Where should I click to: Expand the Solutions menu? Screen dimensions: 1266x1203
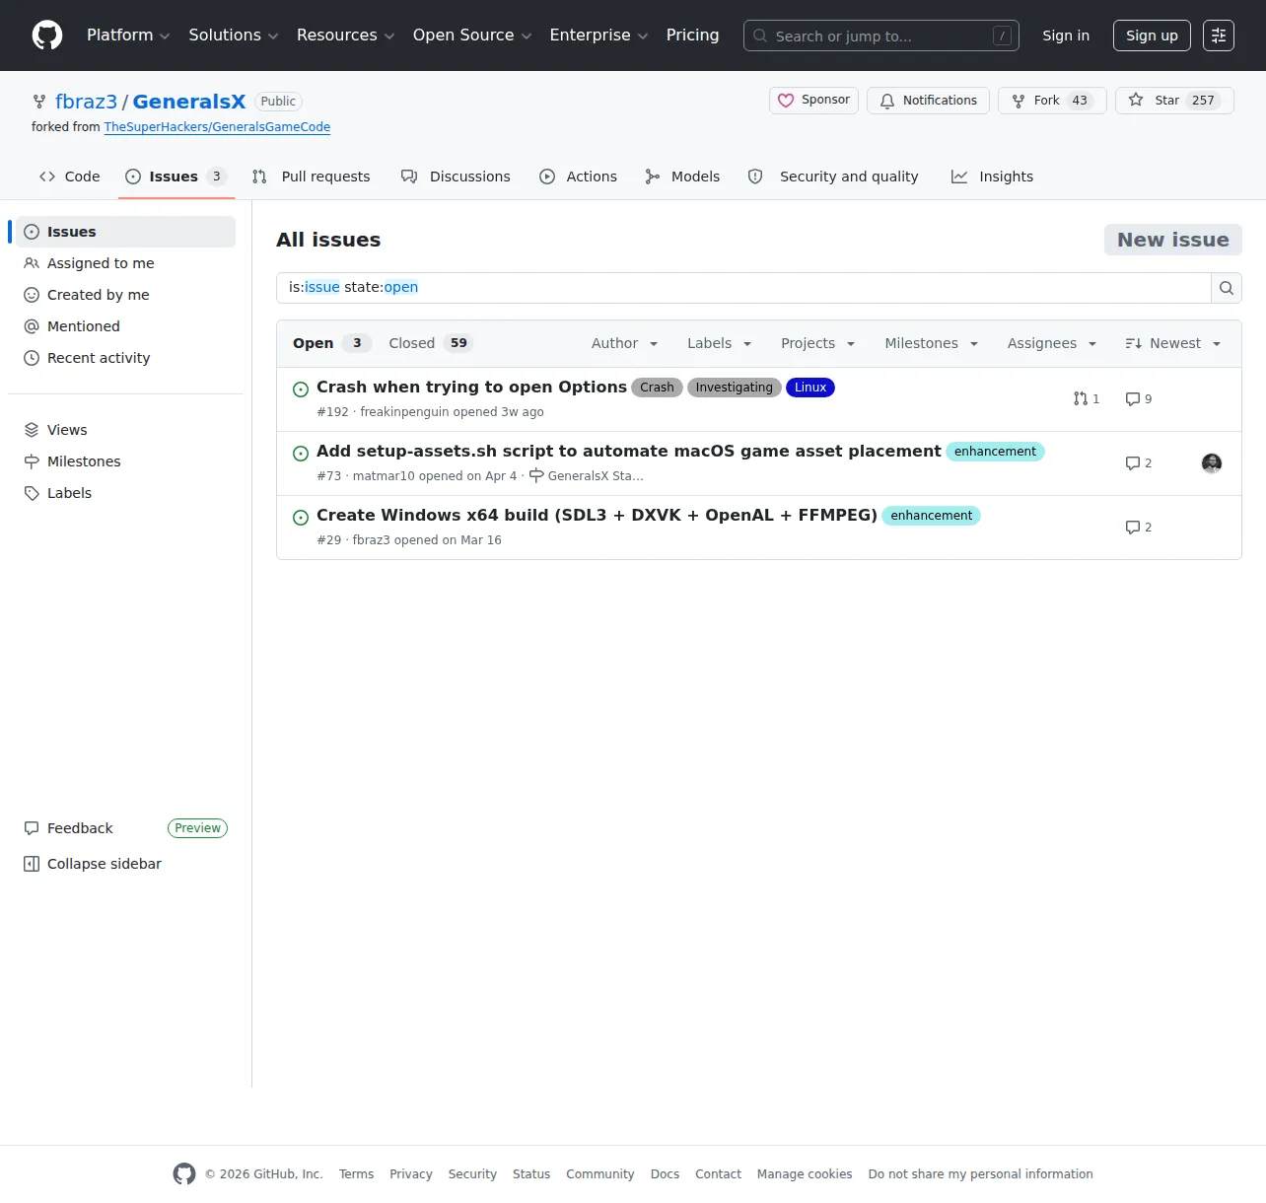(234, 35)
